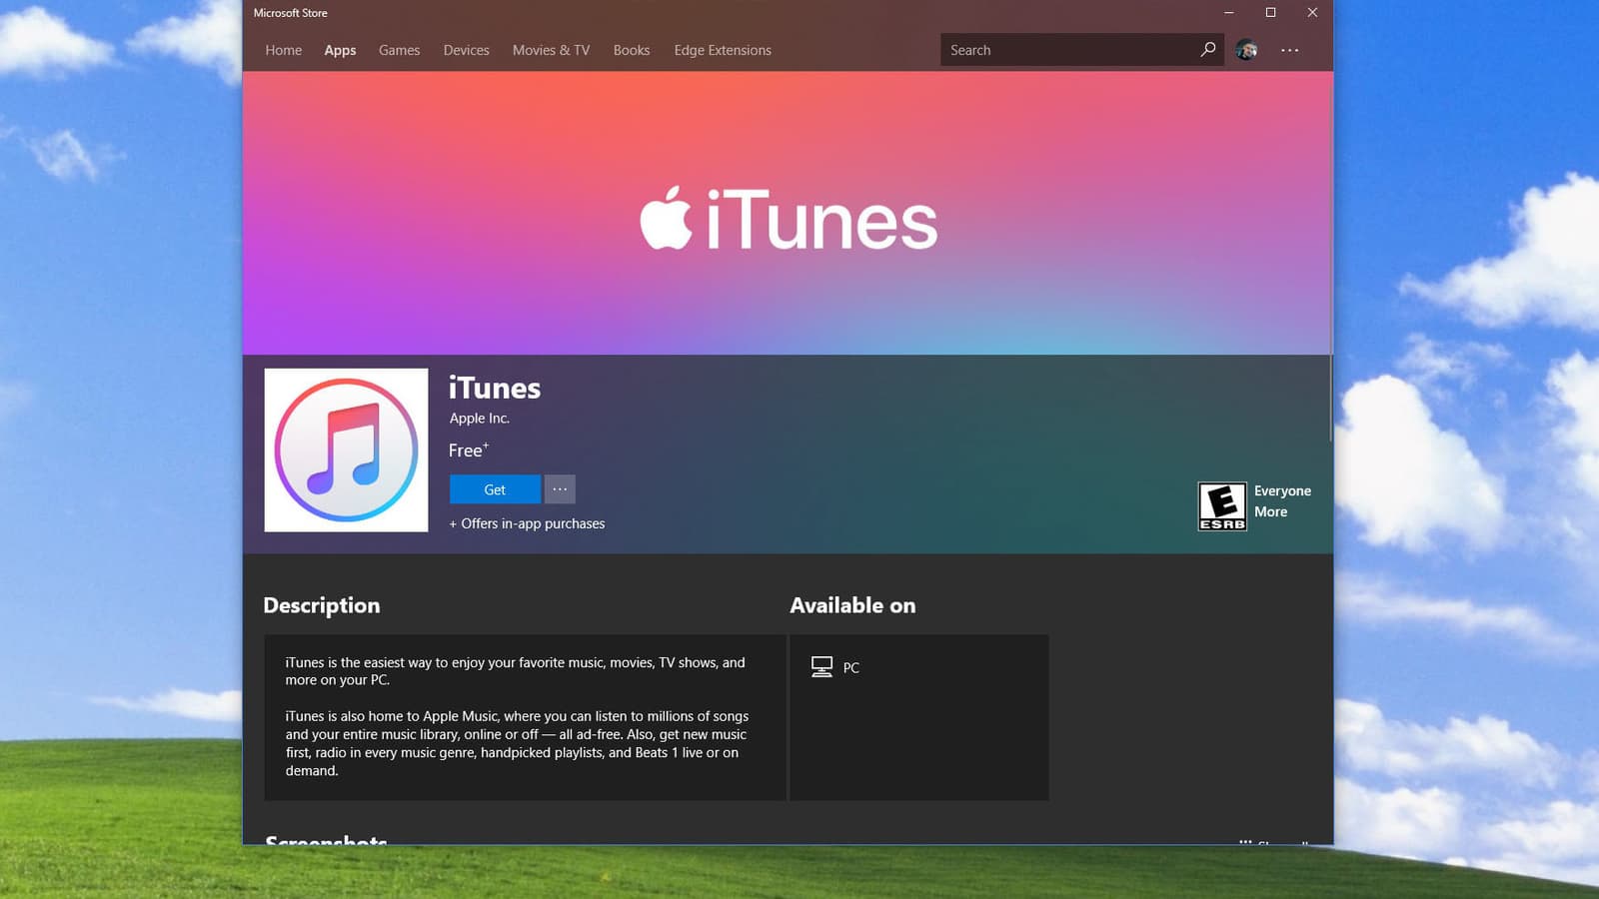
Task: Select the Apps tab
Action: [340, 50]
